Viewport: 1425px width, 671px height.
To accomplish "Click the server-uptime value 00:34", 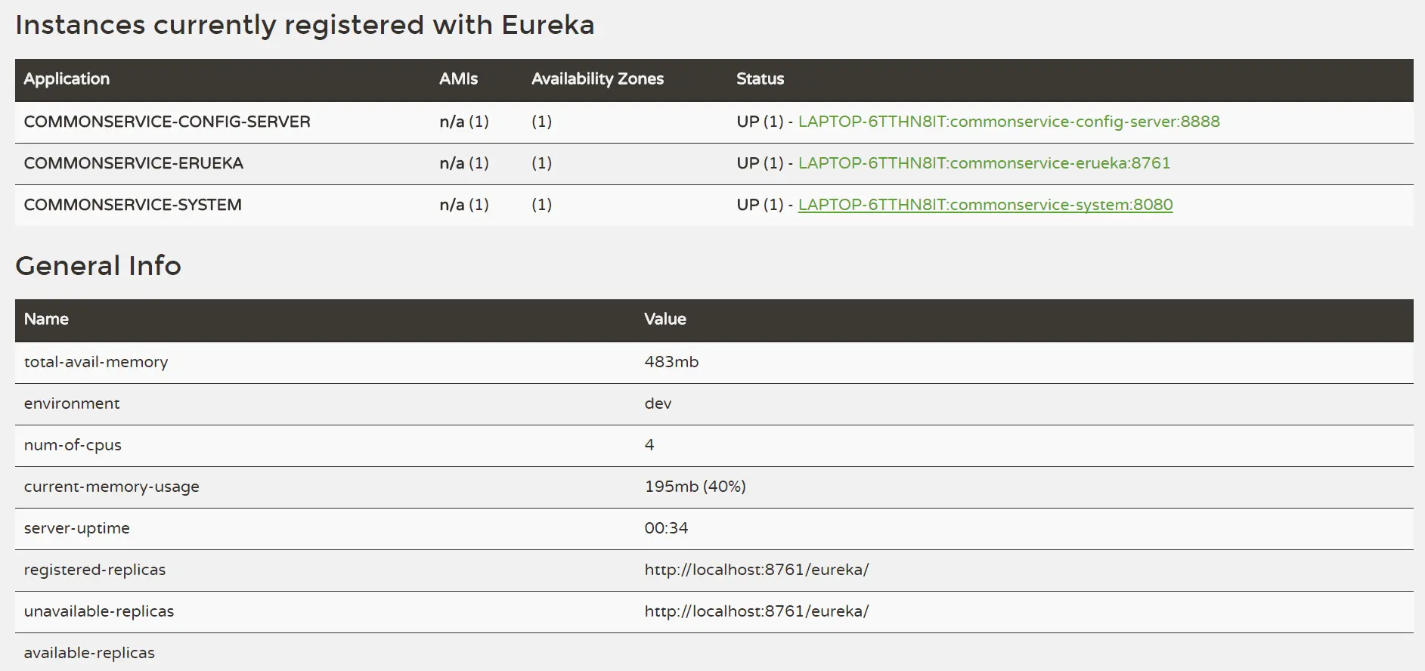I will pos(666,528).
